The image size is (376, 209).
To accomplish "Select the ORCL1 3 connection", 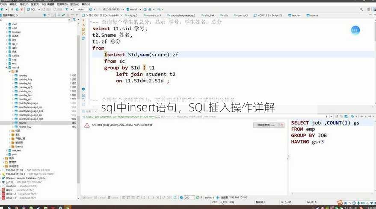I will pyautogui.click(x=11, y=198).
